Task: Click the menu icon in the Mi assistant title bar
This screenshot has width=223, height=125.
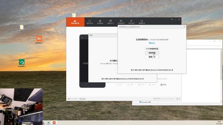Action: [172, 19]
